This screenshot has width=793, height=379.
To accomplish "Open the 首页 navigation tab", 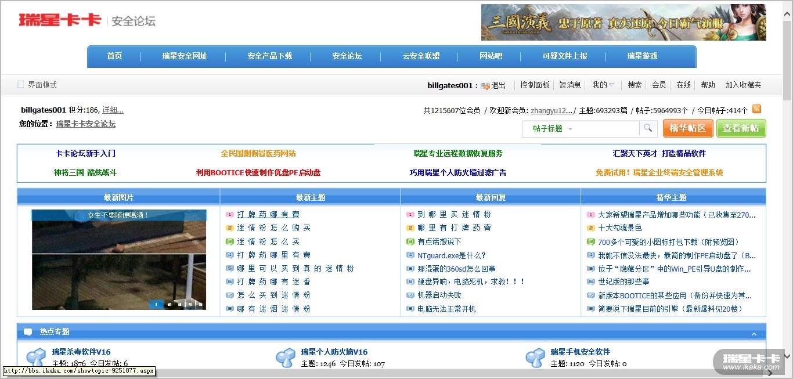I will click(114, 56).
